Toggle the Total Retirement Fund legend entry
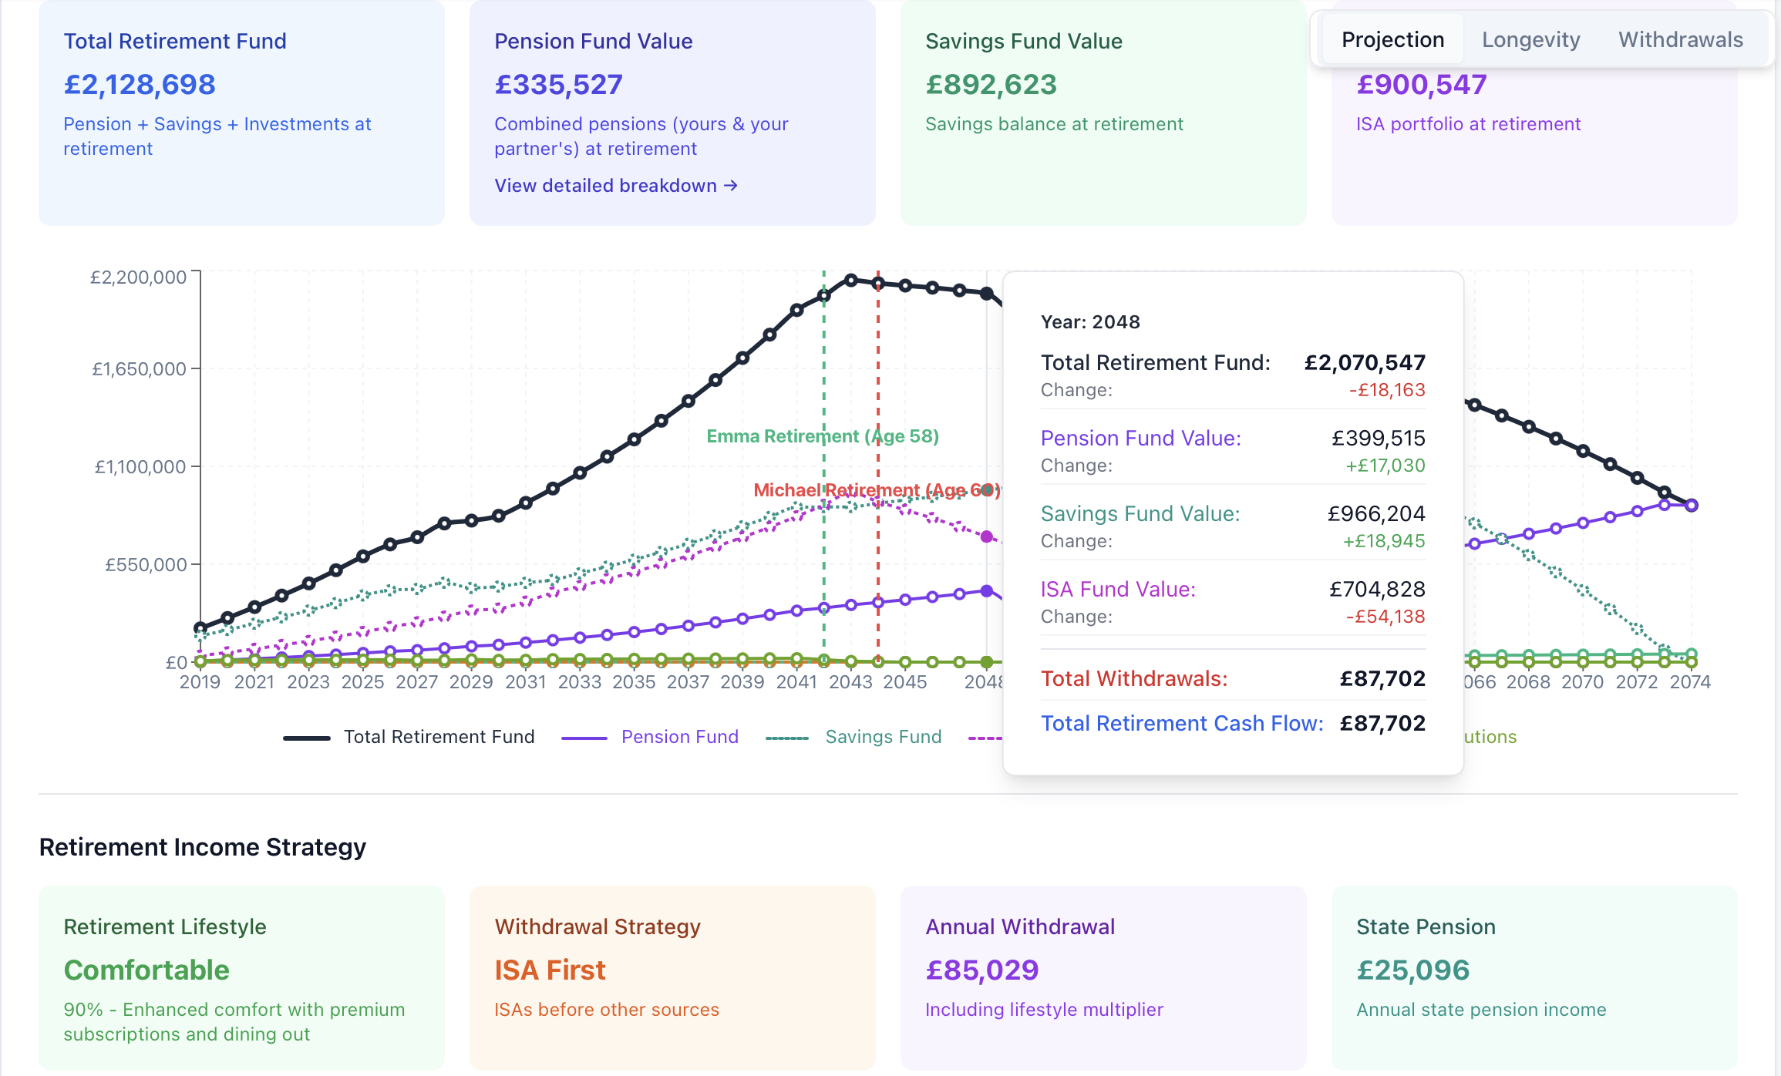1781x1076 pixels. tap(409, 737)
